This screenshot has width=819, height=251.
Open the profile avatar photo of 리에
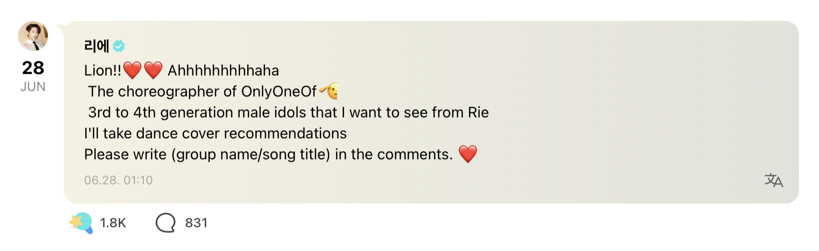(33, 36)
